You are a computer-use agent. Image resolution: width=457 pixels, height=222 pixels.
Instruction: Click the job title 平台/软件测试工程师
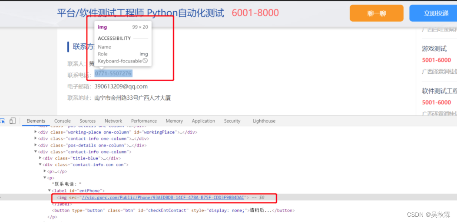(101, 13)
